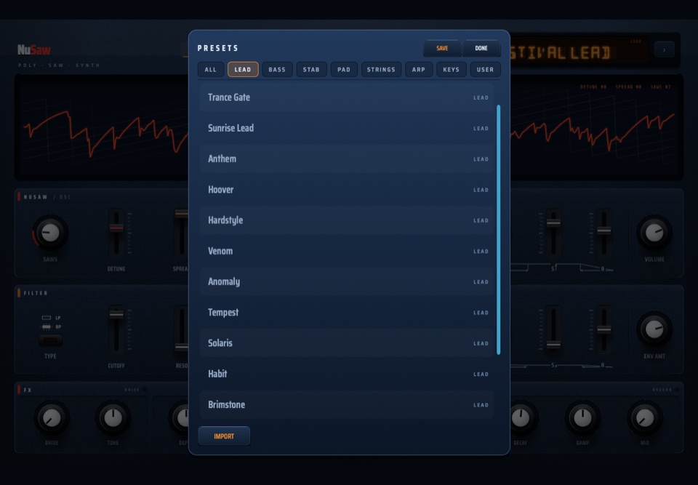Select the LEAD category tab
The width and height of the screenshot is (698, 485).
point(243,70)
